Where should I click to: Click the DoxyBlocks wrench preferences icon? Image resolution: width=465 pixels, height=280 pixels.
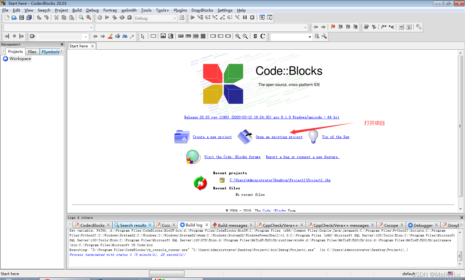[x=419, y=27]
